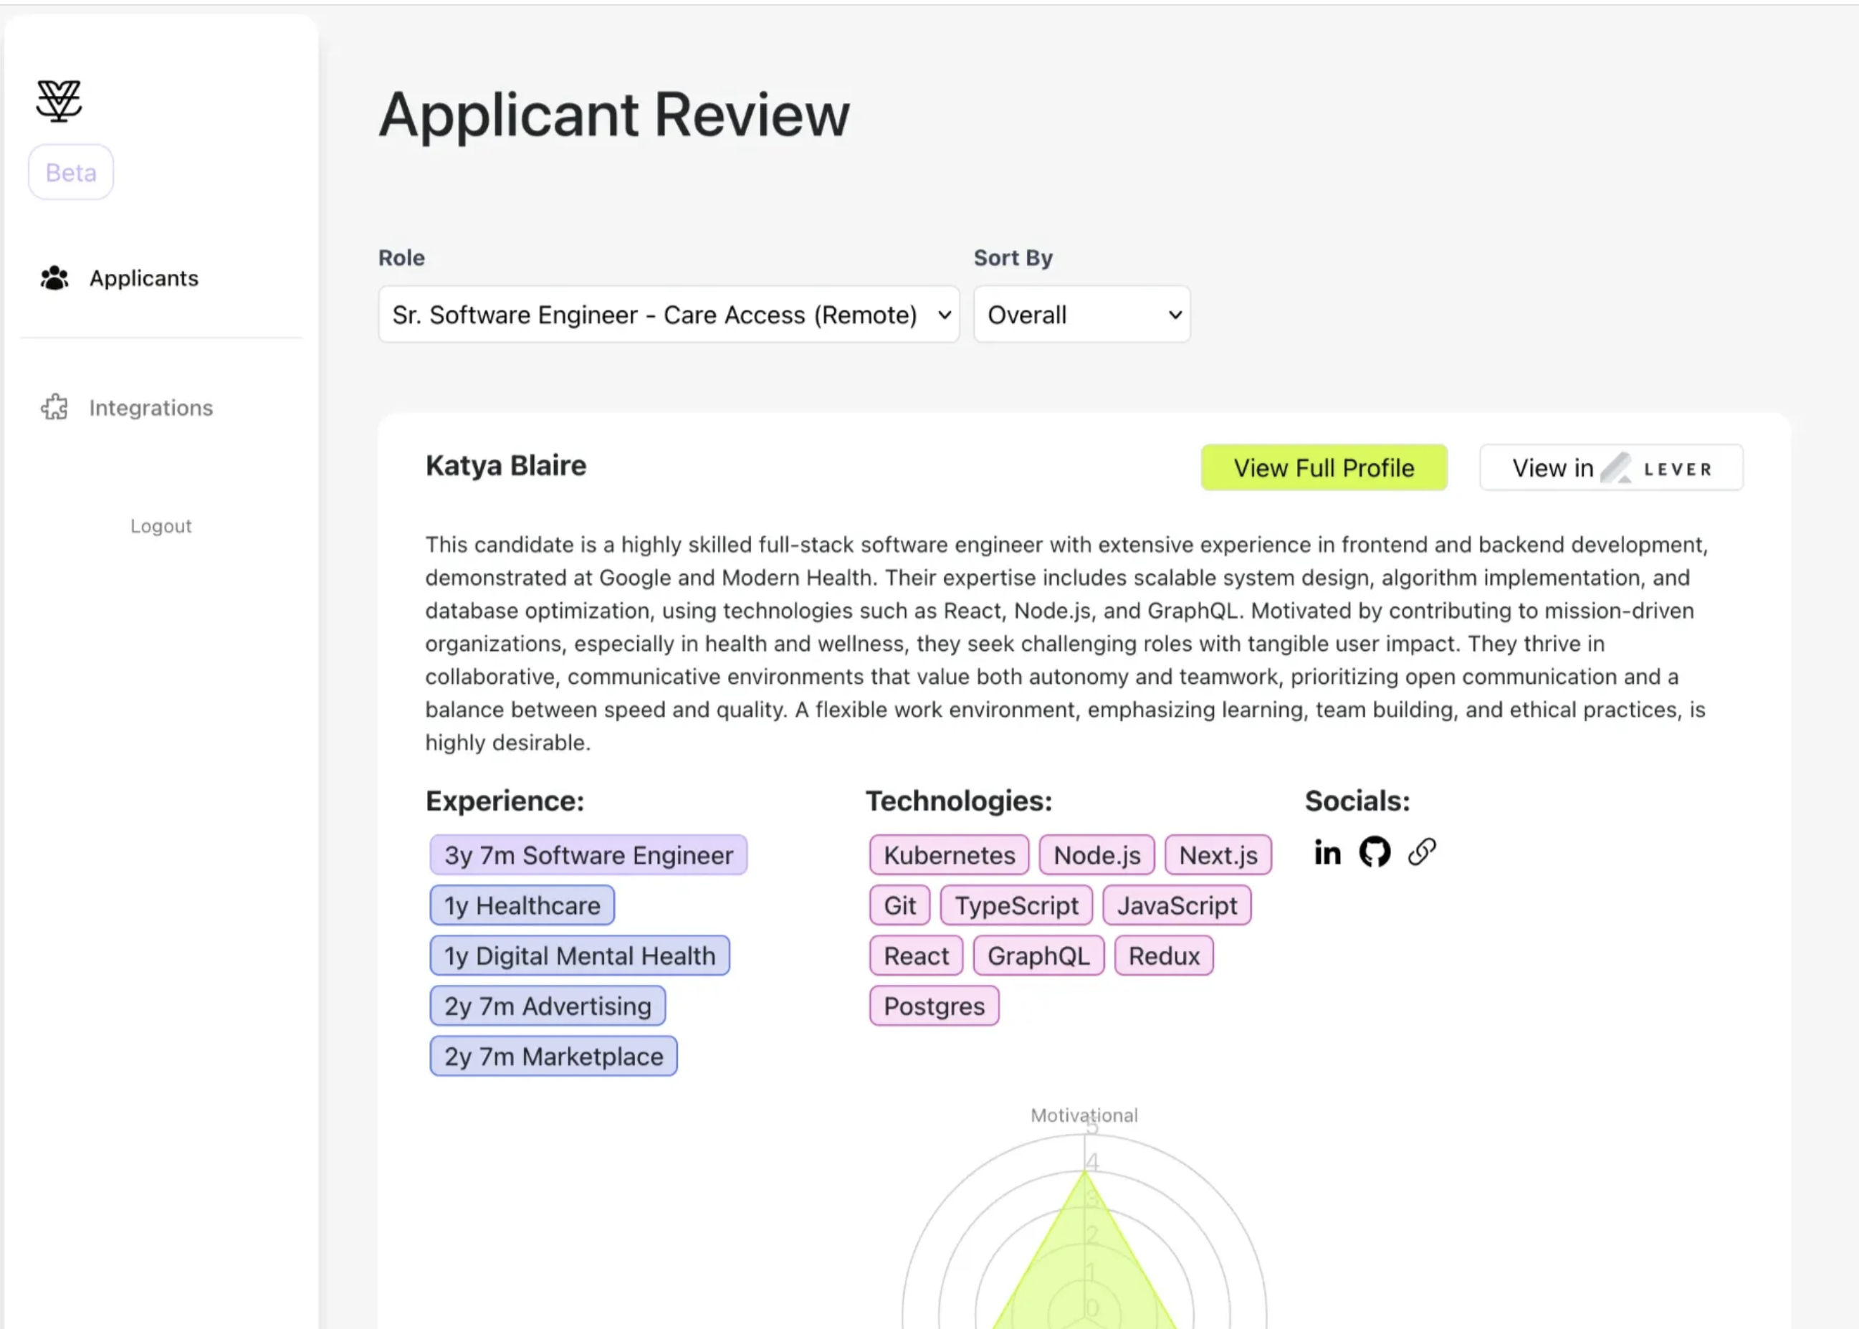
Task: Open the Role dropdown for Sr. Software Engineer
Action: 669,314
